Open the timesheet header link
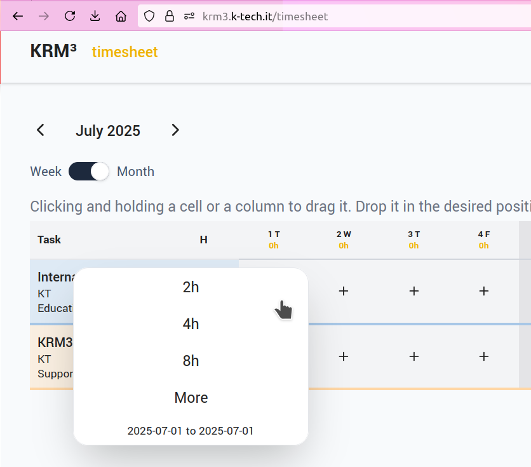Image resolution: width=531 pixels, height=467 pixels. tap(124, 52)
